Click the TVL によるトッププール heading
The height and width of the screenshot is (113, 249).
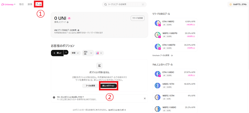162,64
